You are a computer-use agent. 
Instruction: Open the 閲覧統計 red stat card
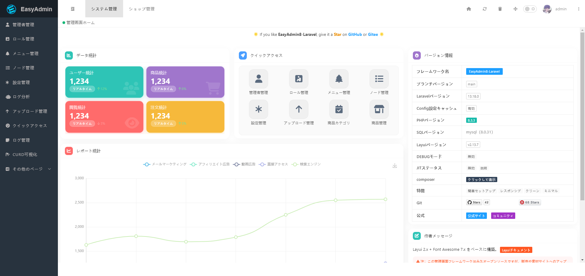104,117
